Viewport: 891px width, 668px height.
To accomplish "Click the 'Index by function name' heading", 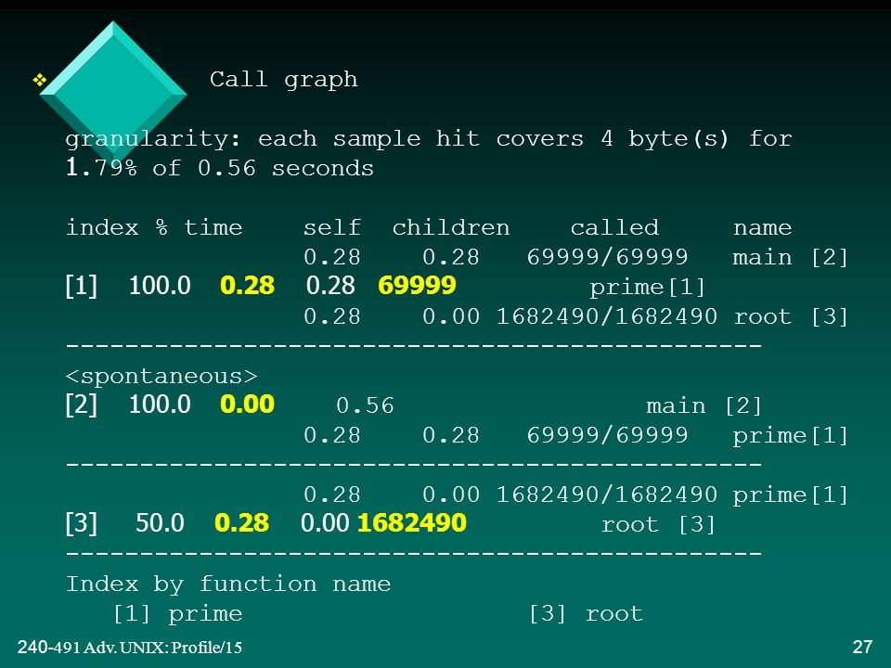I will pyautogui.click(x=228, y=584).
